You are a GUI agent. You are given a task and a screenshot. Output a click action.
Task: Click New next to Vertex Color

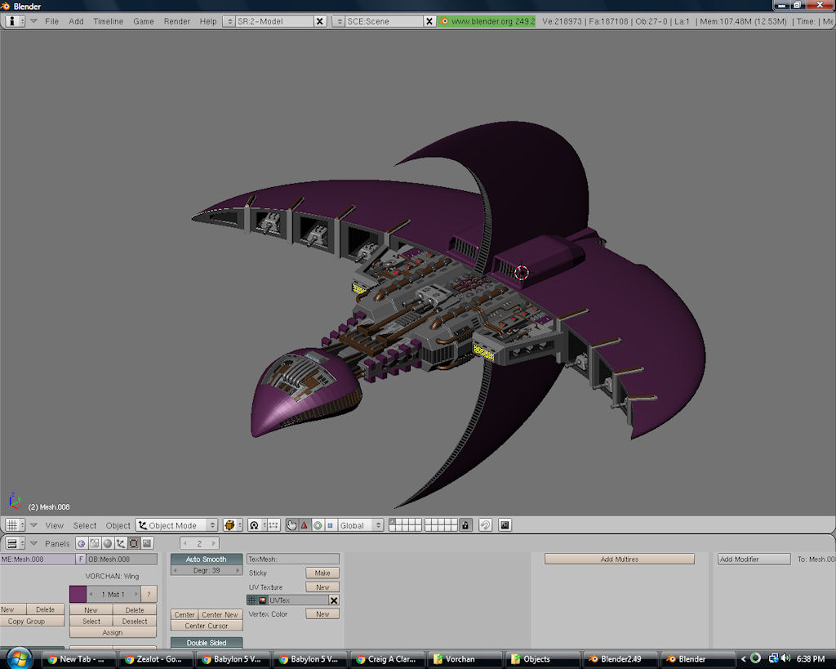(x=322, y=614)
